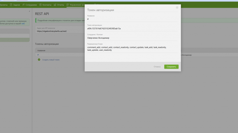
Task: Select the token value af0fc155761fd...
Action: click(x=104, y=28)
